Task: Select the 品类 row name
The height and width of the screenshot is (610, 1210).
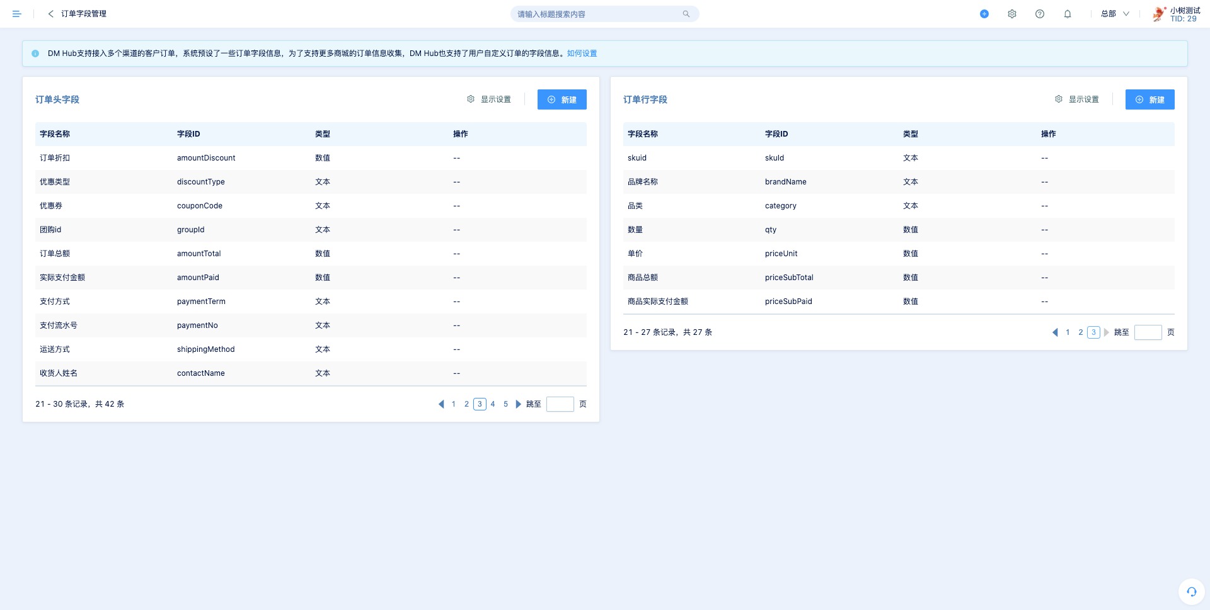Action: [635, 206]
